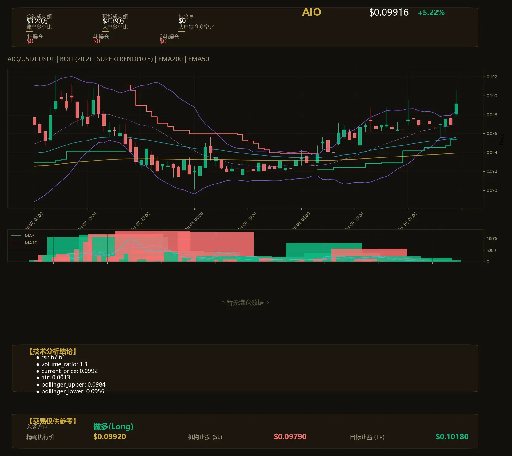Image resolution: width=512 pixels, height=456 pixels.
Task: Click the +5.22% change percentage
Action: pyautogui.click(x=431, y=13)
